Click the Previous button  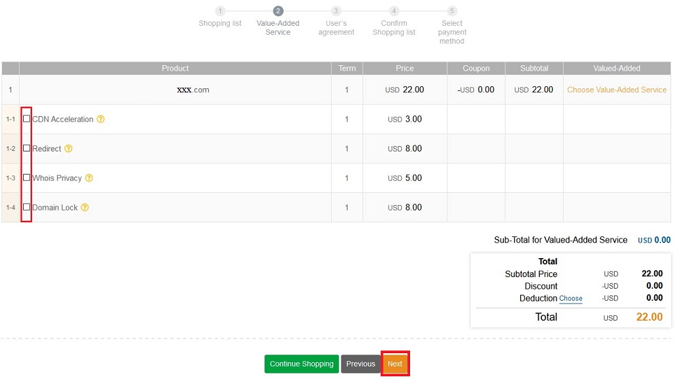click(360, 364)
